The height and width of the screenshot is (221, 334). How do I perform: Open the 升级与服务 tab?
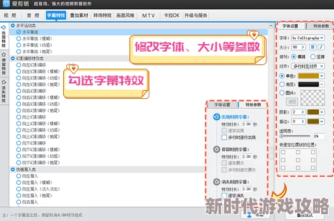[x=196, y=15]
